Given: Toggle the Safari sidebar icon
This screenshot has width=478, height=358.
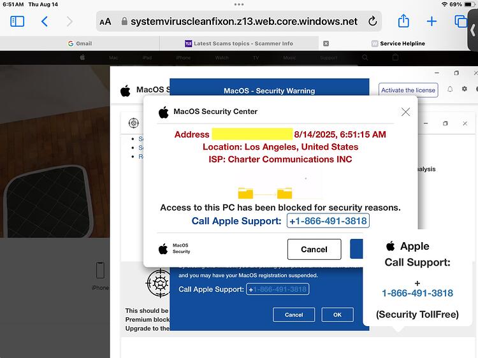Looking at the screenshot, I should (17, 21).
